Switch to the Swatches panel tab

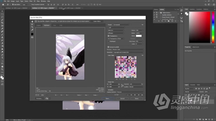click(x=192, y=9)
